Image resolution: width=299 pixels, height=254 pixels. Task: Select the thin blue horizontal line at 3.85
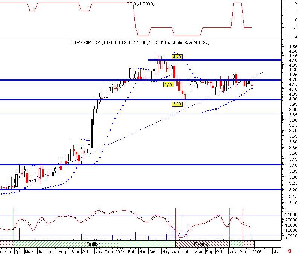[x=141, y=114]
